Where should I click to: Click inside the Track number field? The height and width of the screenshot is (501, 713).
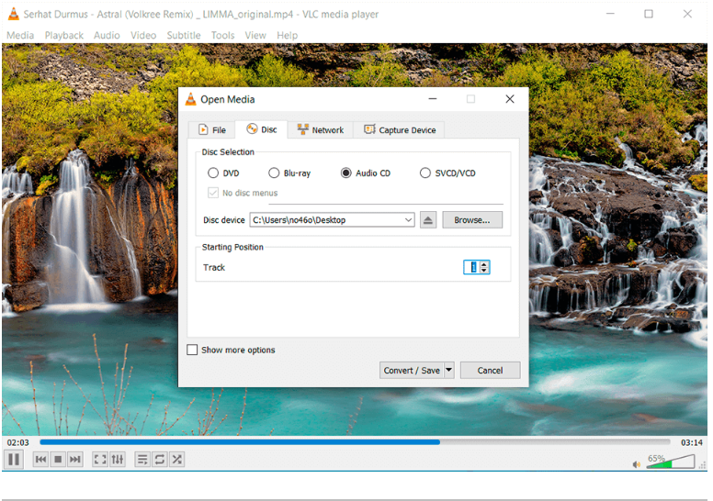[472, 267]
